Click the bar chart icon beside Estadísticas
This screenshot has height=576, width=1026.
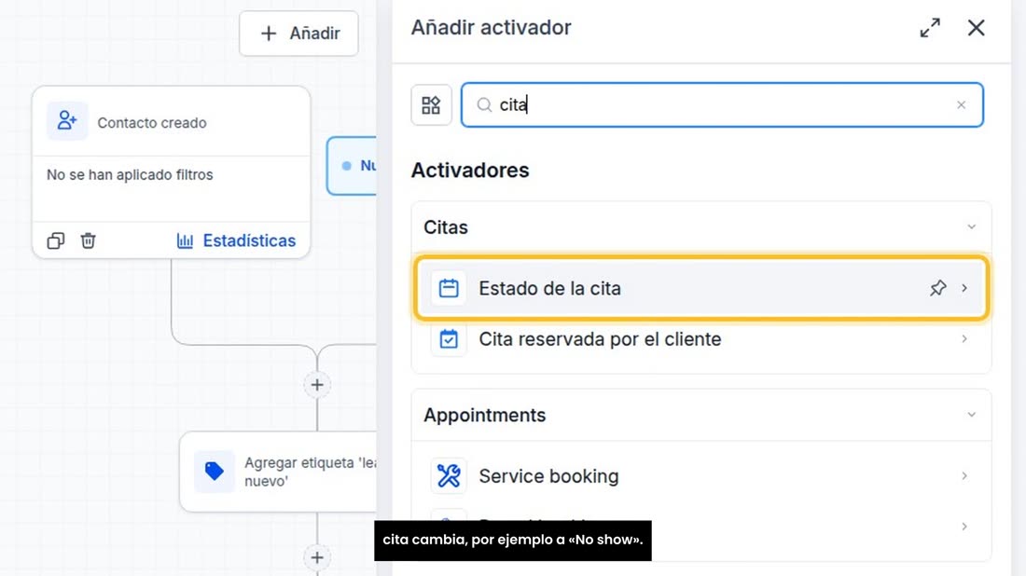tap(185, 240)
